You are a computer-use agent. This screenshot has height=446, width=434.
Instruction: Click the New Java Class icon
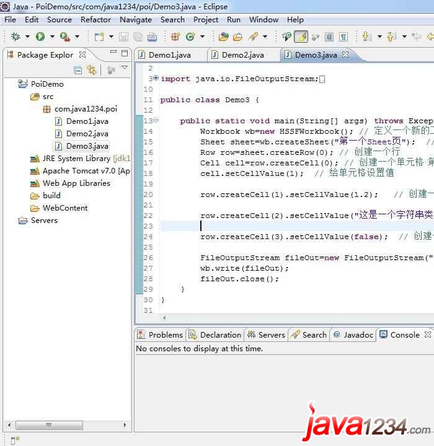point(190,37)
